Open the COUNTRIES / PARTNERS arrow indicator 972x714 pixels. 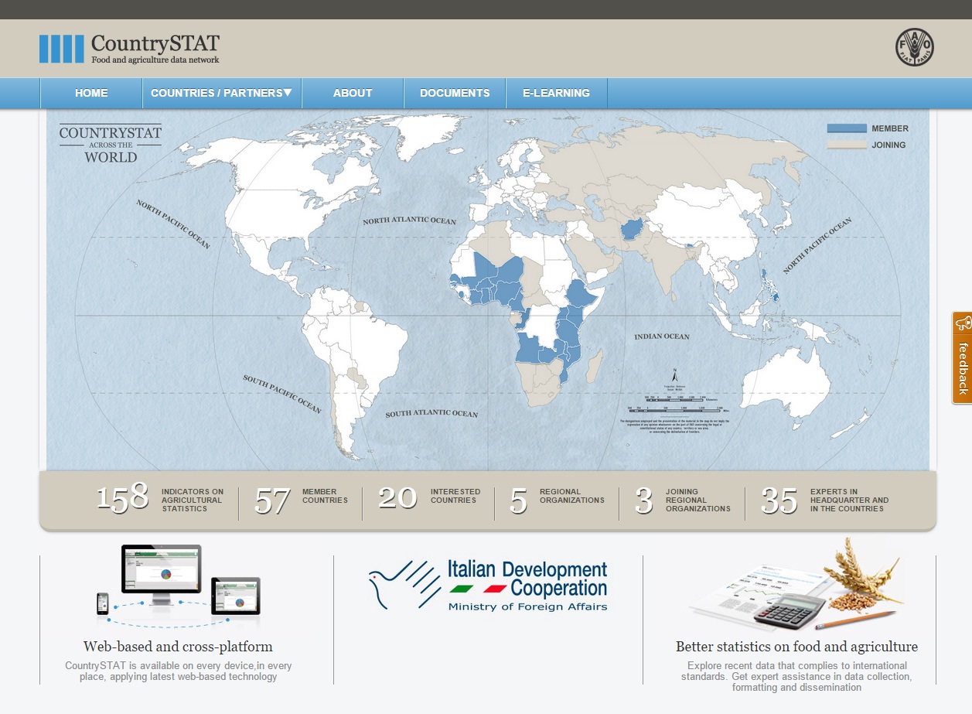point(288,92)
